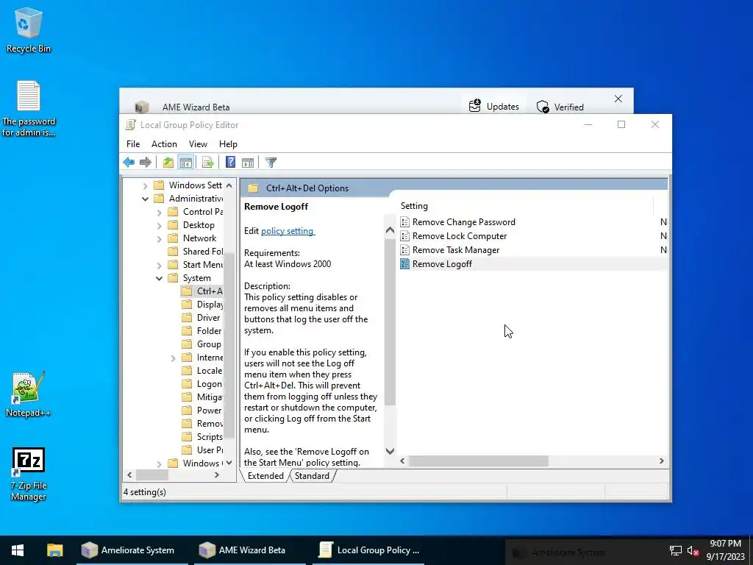Click the Setting column header
The height and width of the screenshot is (565, 753).
(x=526, y=206)
